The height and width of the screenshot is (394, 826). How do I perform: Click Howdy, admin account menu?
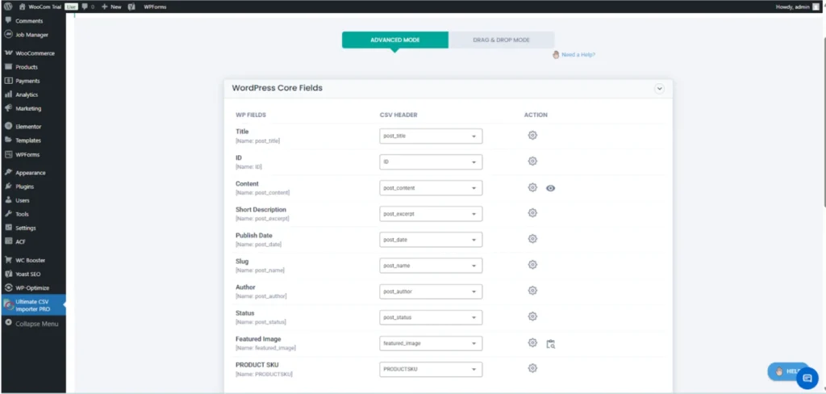tap(796, 6)
